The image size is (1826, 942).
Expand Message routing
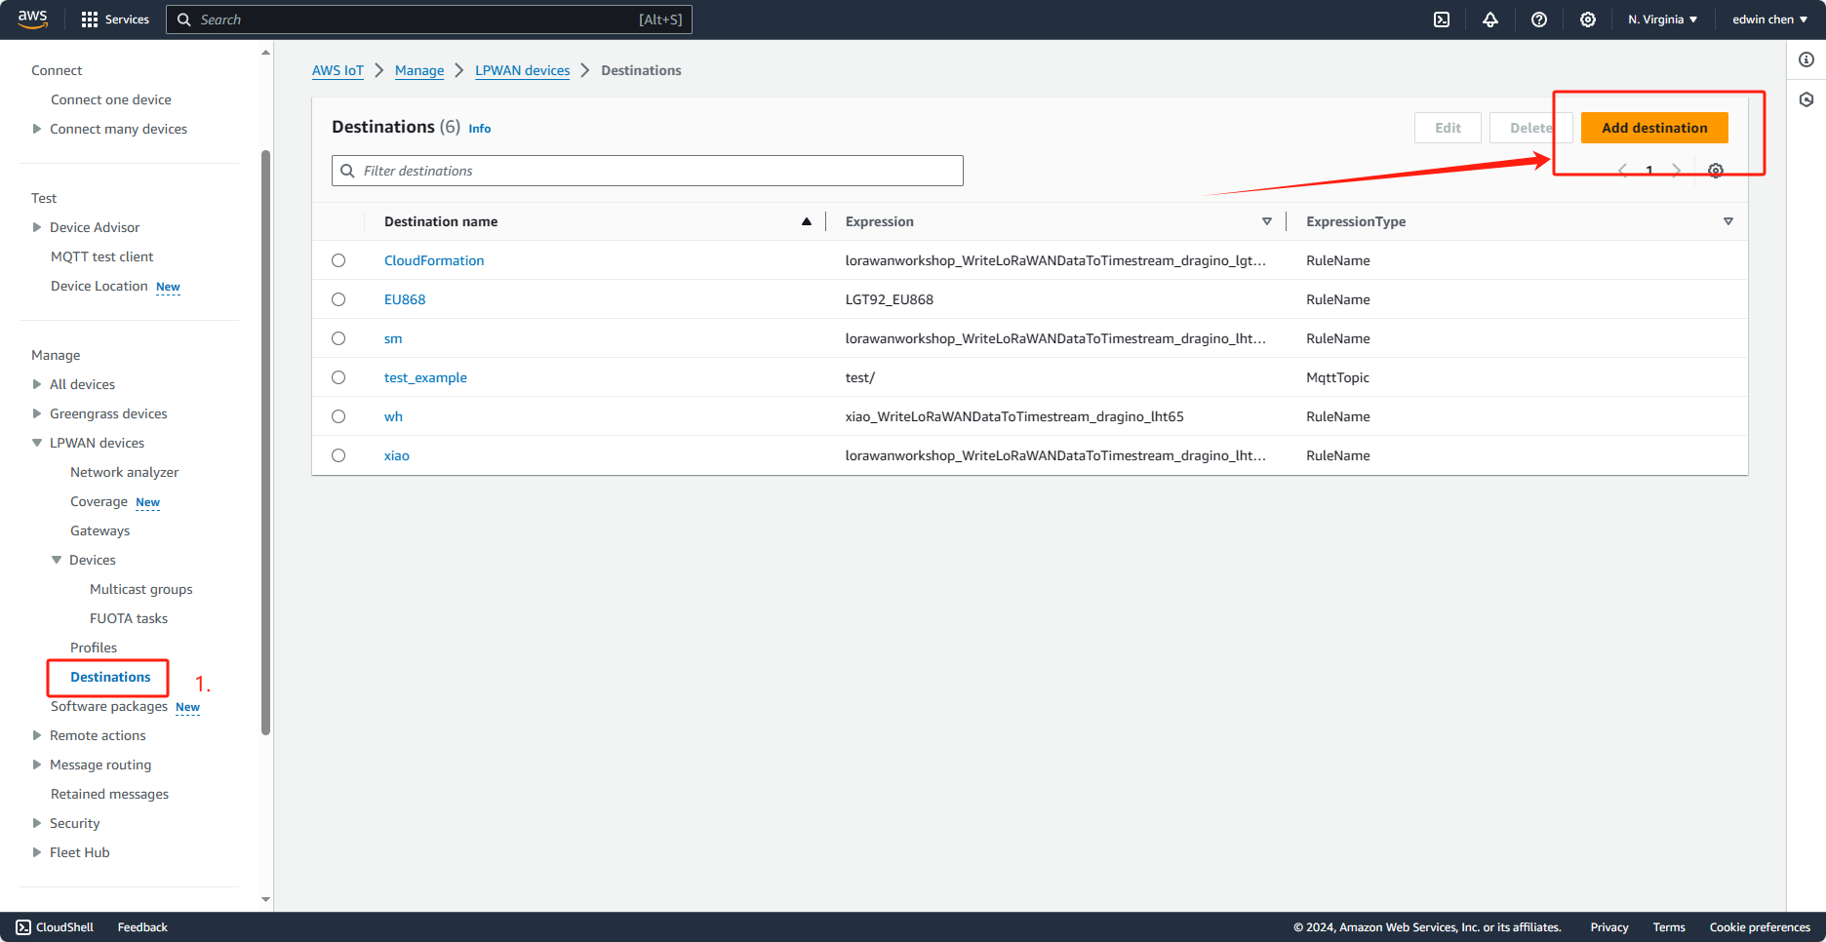point(37,765)
